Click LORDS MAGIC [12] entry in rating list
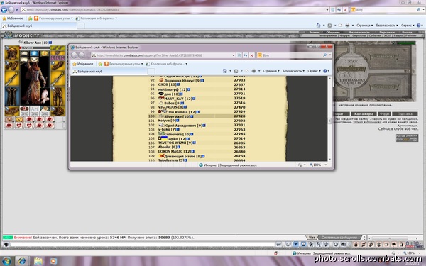 click(x=174, y=152)
